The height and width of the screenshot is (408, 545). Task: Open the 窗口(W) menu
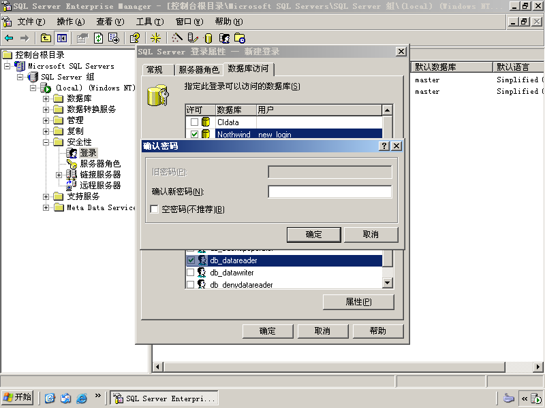coord(189,22)
